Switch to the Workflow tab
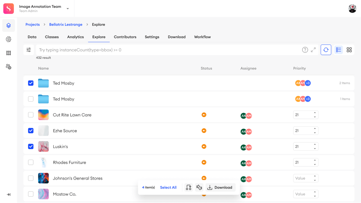 pyautogui.click(x=202, y=37)
